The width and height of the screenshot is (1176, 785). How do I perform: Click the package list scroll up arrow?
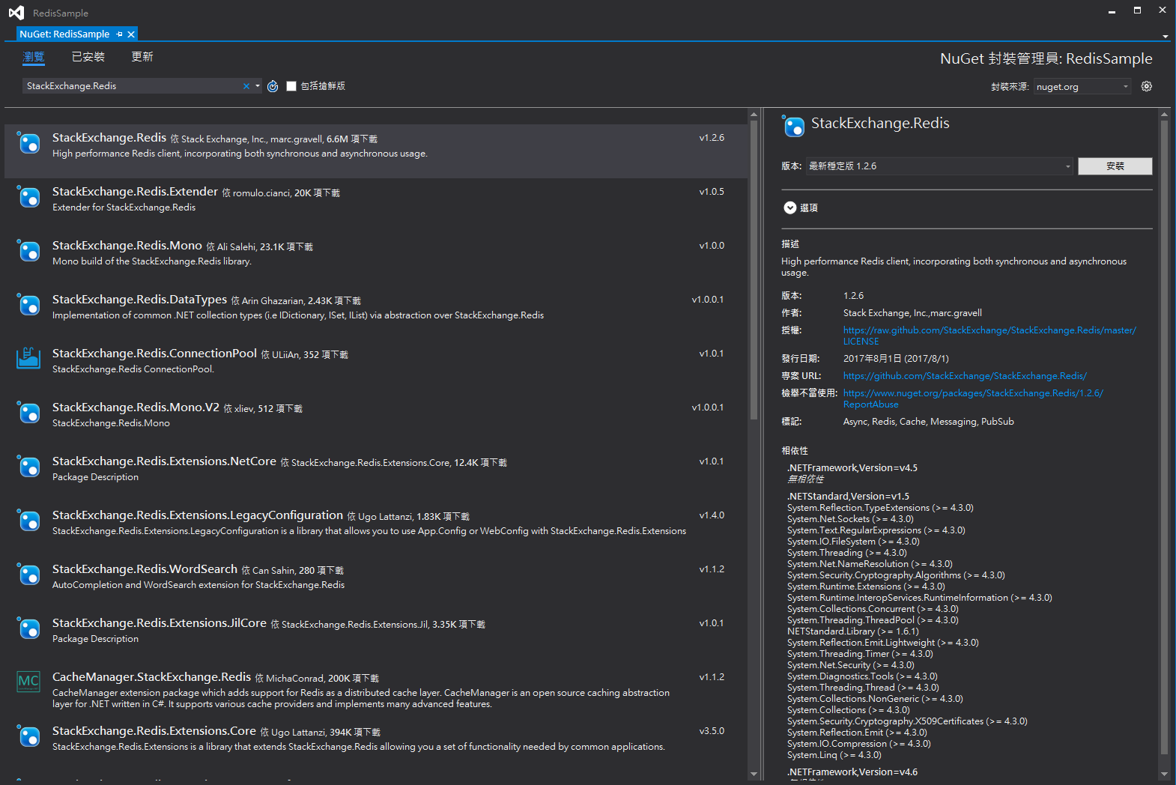click(x=754, y=115)
